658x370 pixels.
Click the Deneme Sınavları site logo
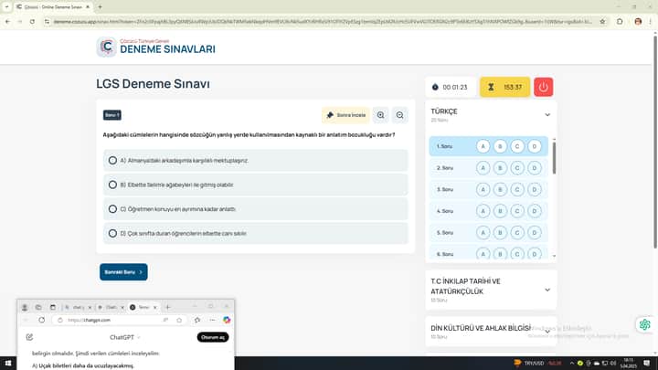point(156,48)
